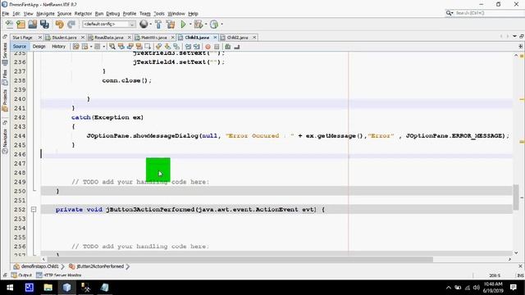Switch to the Student.java tab
Screen dimensions: 525x295
pyautogui.click(x=64, y=38)
